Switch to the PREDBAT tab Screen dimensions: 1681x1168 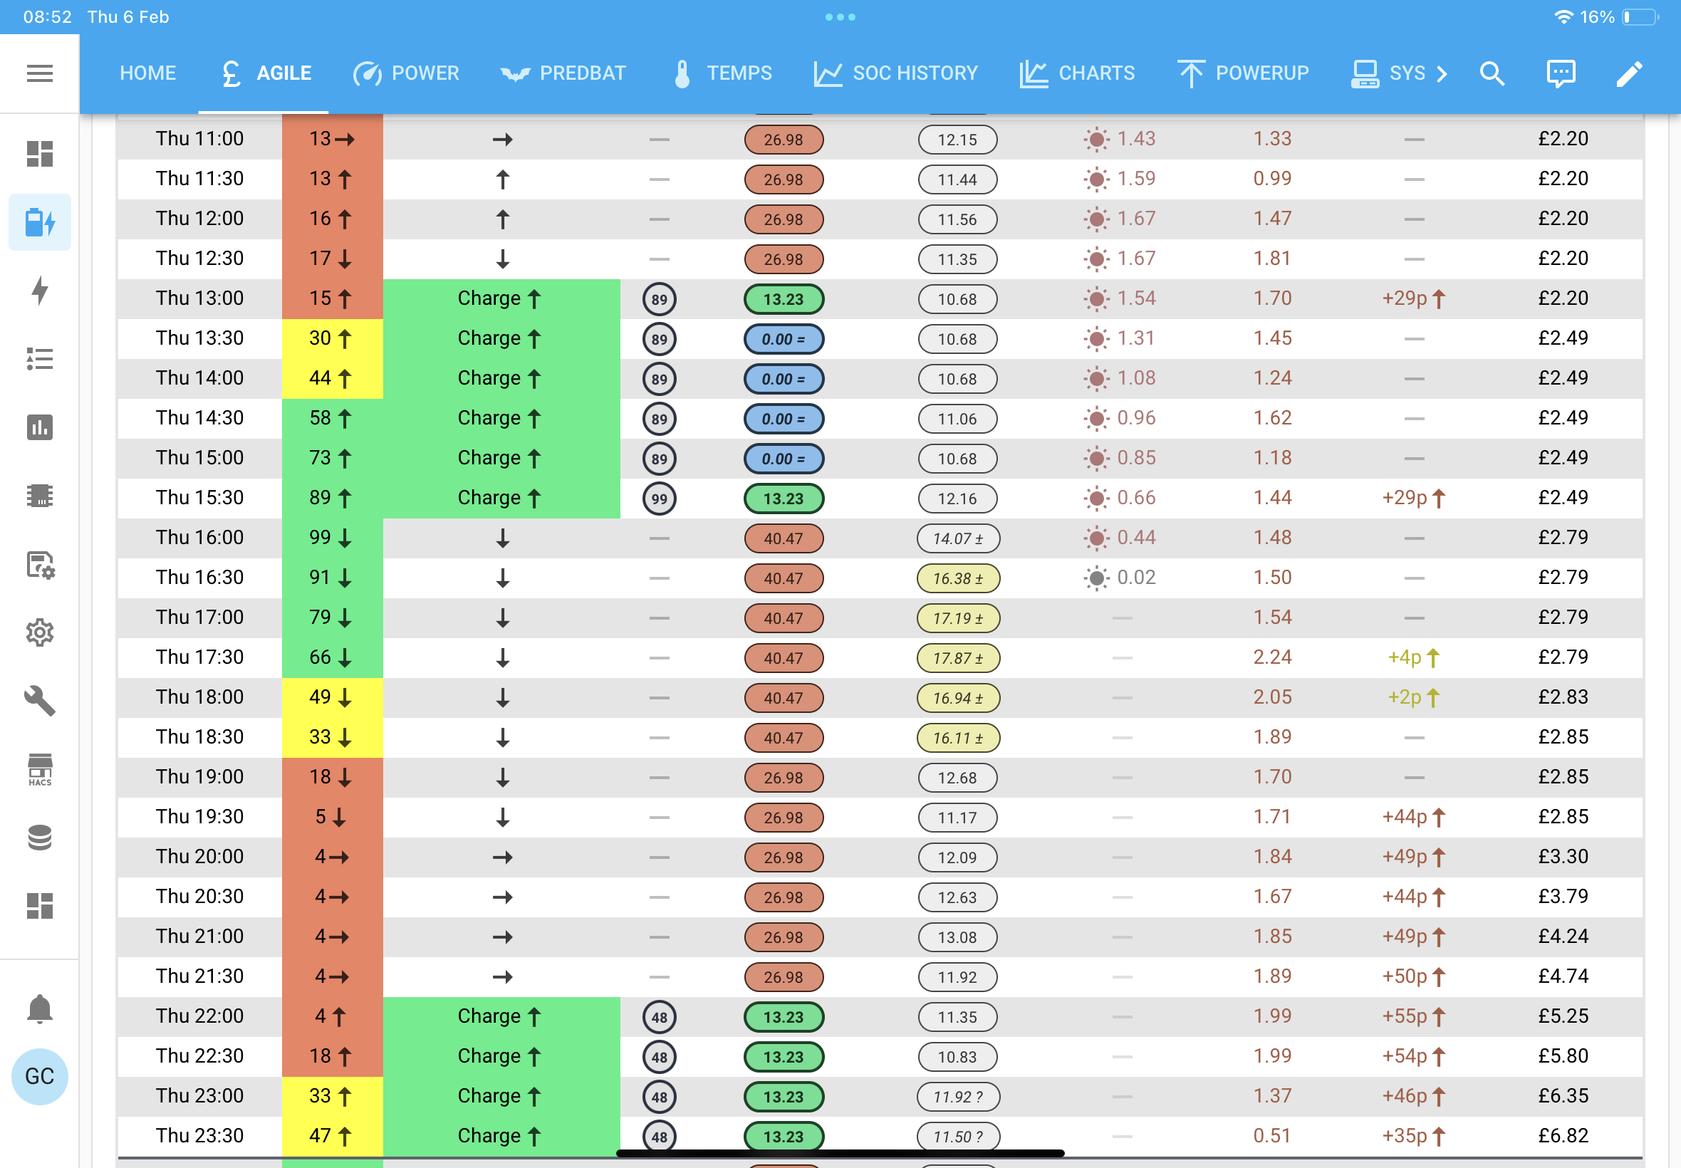coord(563,73)
